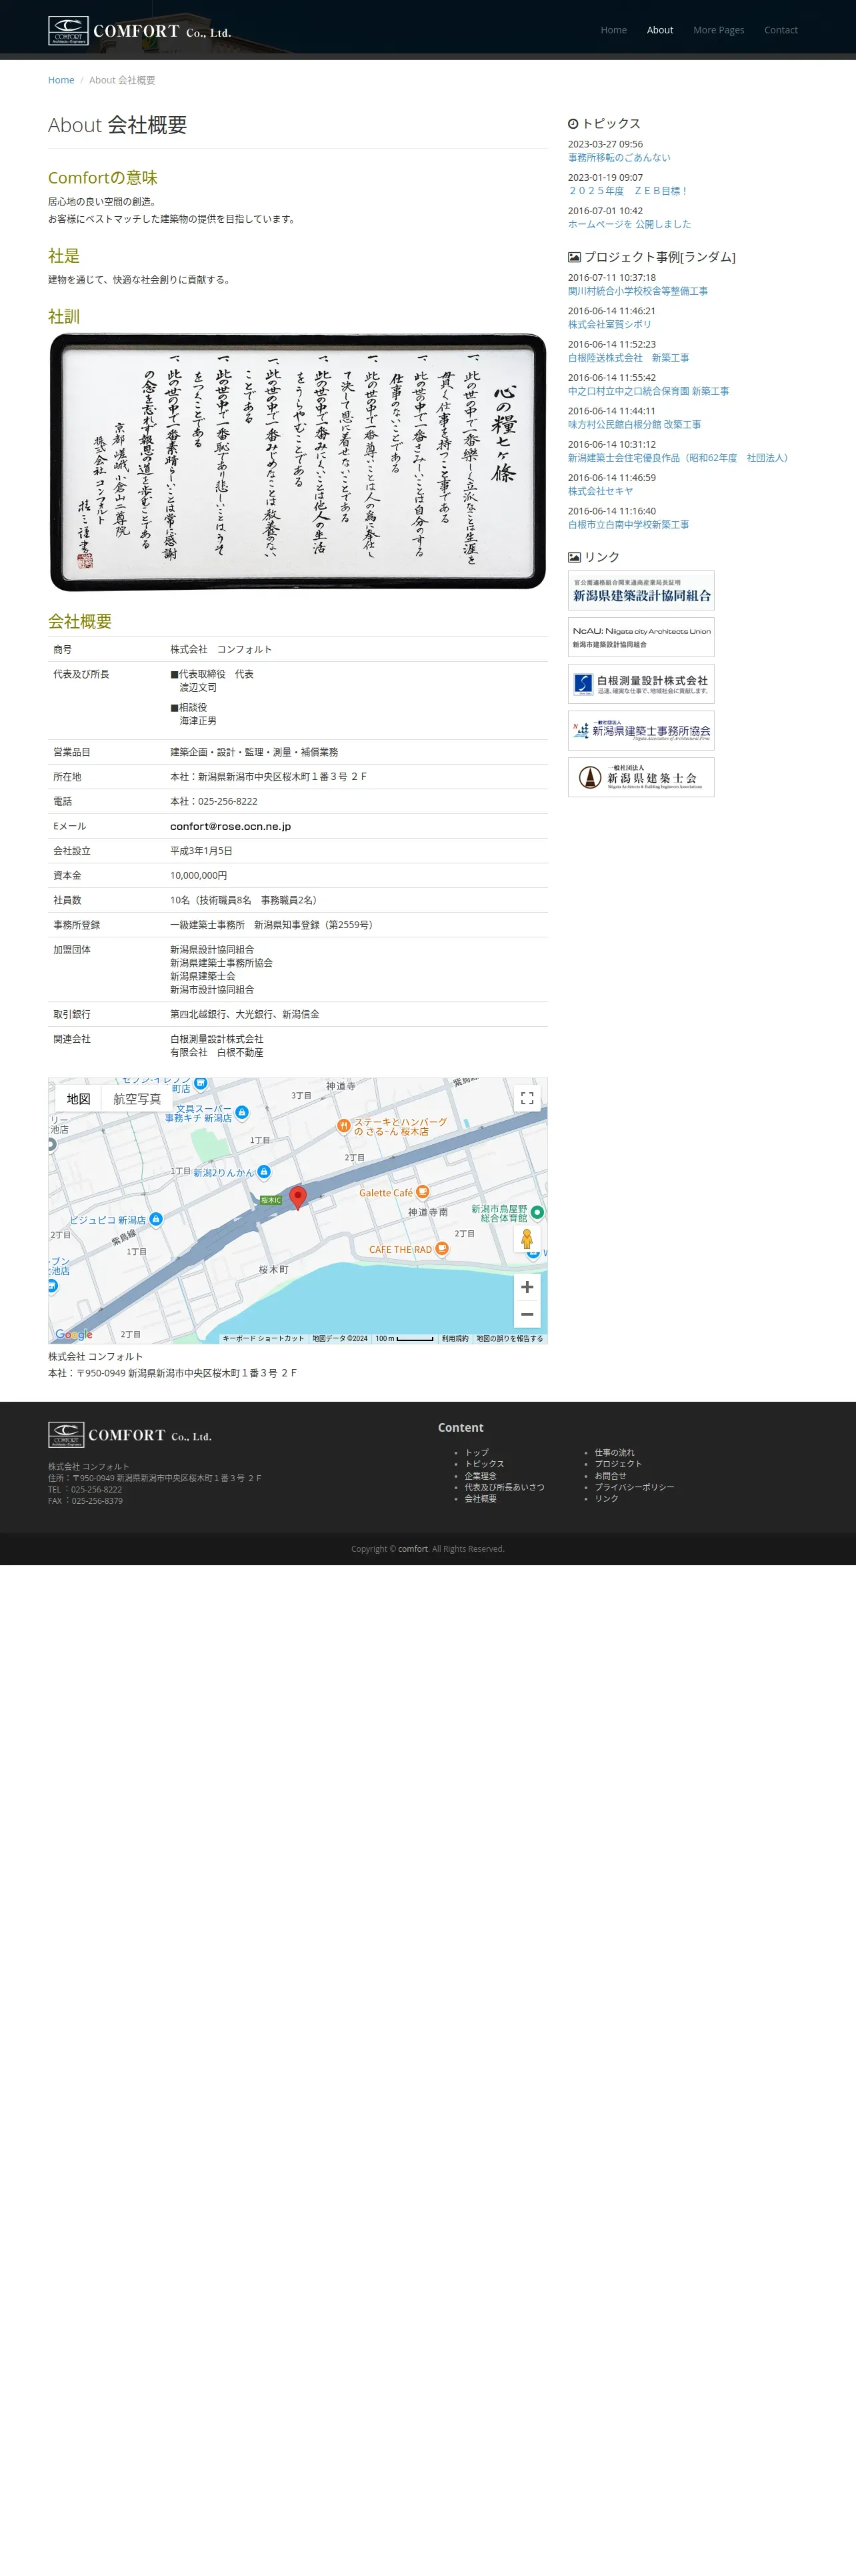Image resolution: width=856 pixels, height=2570 pixels.
Task: Open project 中之口村立中之口統合保育園 新築工事
Action: 648,391
